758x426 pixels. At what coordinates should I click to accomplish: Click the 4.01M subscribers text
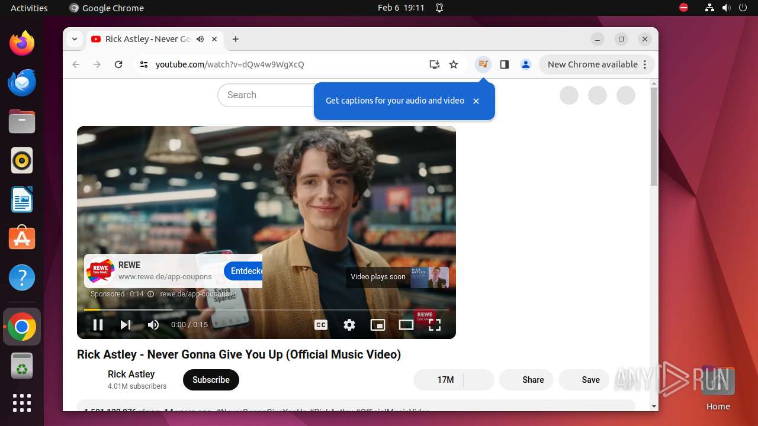(x=137, y=386)
